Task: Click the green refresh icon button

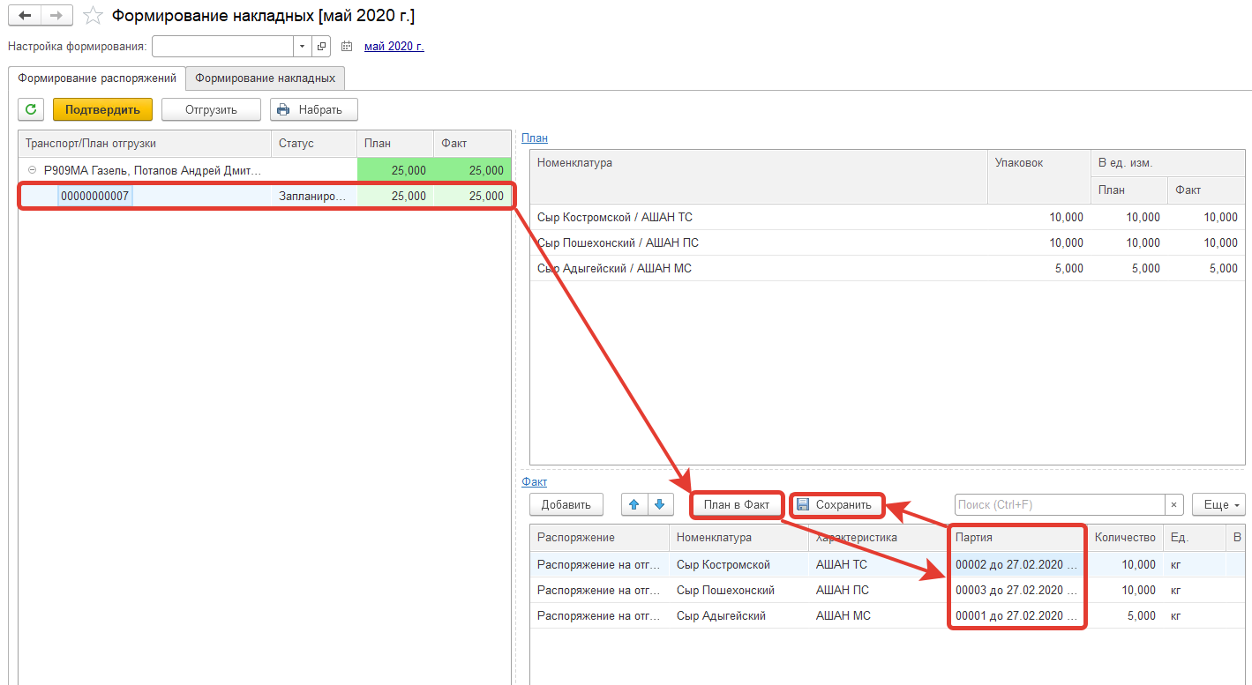Action: click(x=31, y=109)
